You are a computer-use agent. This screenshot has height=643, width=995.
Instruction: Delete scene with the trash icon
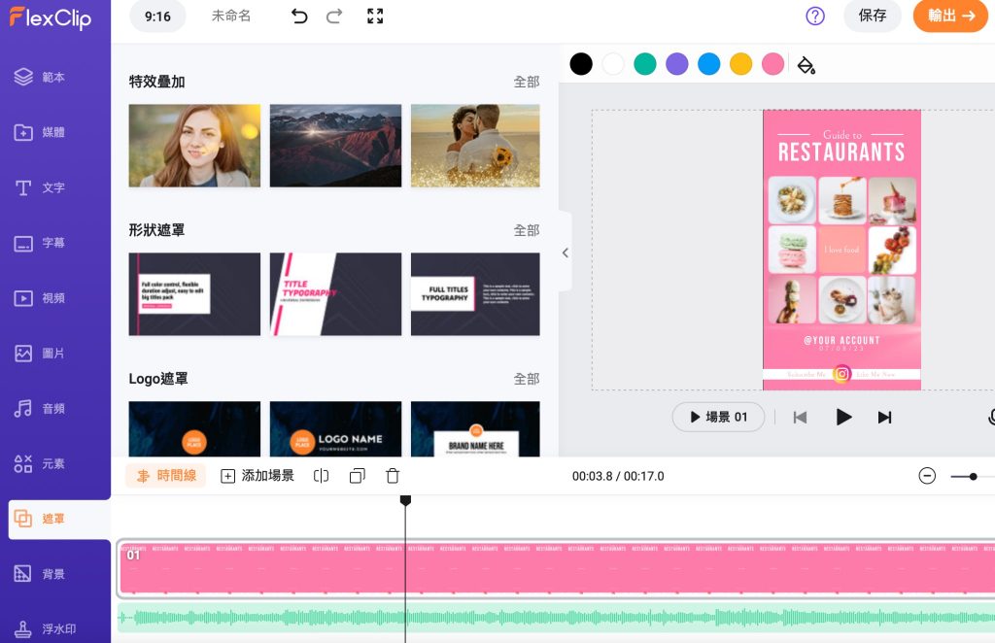click(393, 476)
